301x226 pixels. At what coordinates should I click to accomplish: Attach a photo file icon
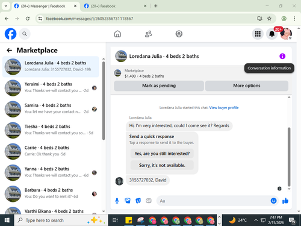tap(128, 201)
